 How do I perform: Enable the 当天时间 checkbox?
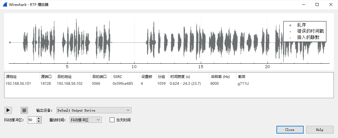(x=112, y=120)
